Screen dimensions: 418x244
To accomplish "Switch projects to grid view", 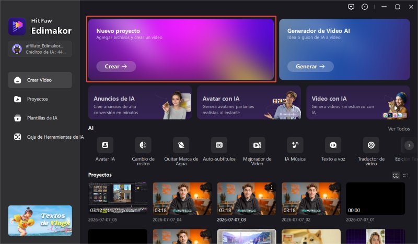I will [396, 175].
